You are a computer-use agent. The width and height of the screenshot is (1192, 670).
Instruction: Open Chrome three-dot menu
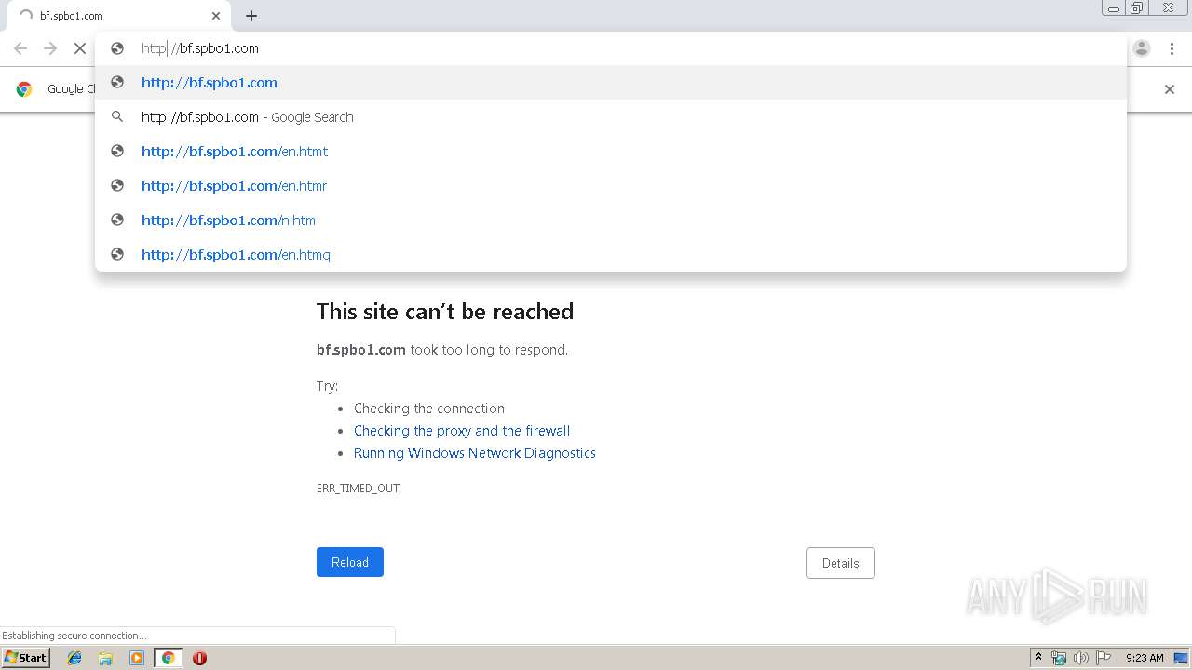pos(1172,48)
